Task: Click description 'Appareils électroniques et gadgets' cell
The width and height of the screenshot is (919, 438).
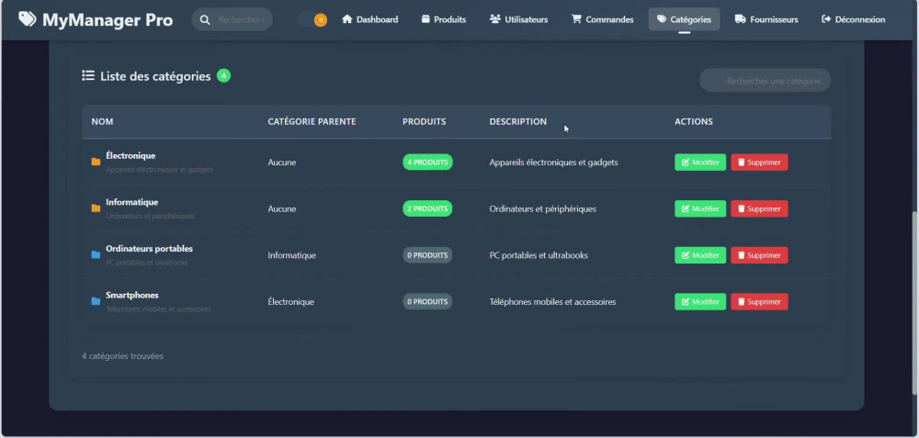Action: coord(554,163)
